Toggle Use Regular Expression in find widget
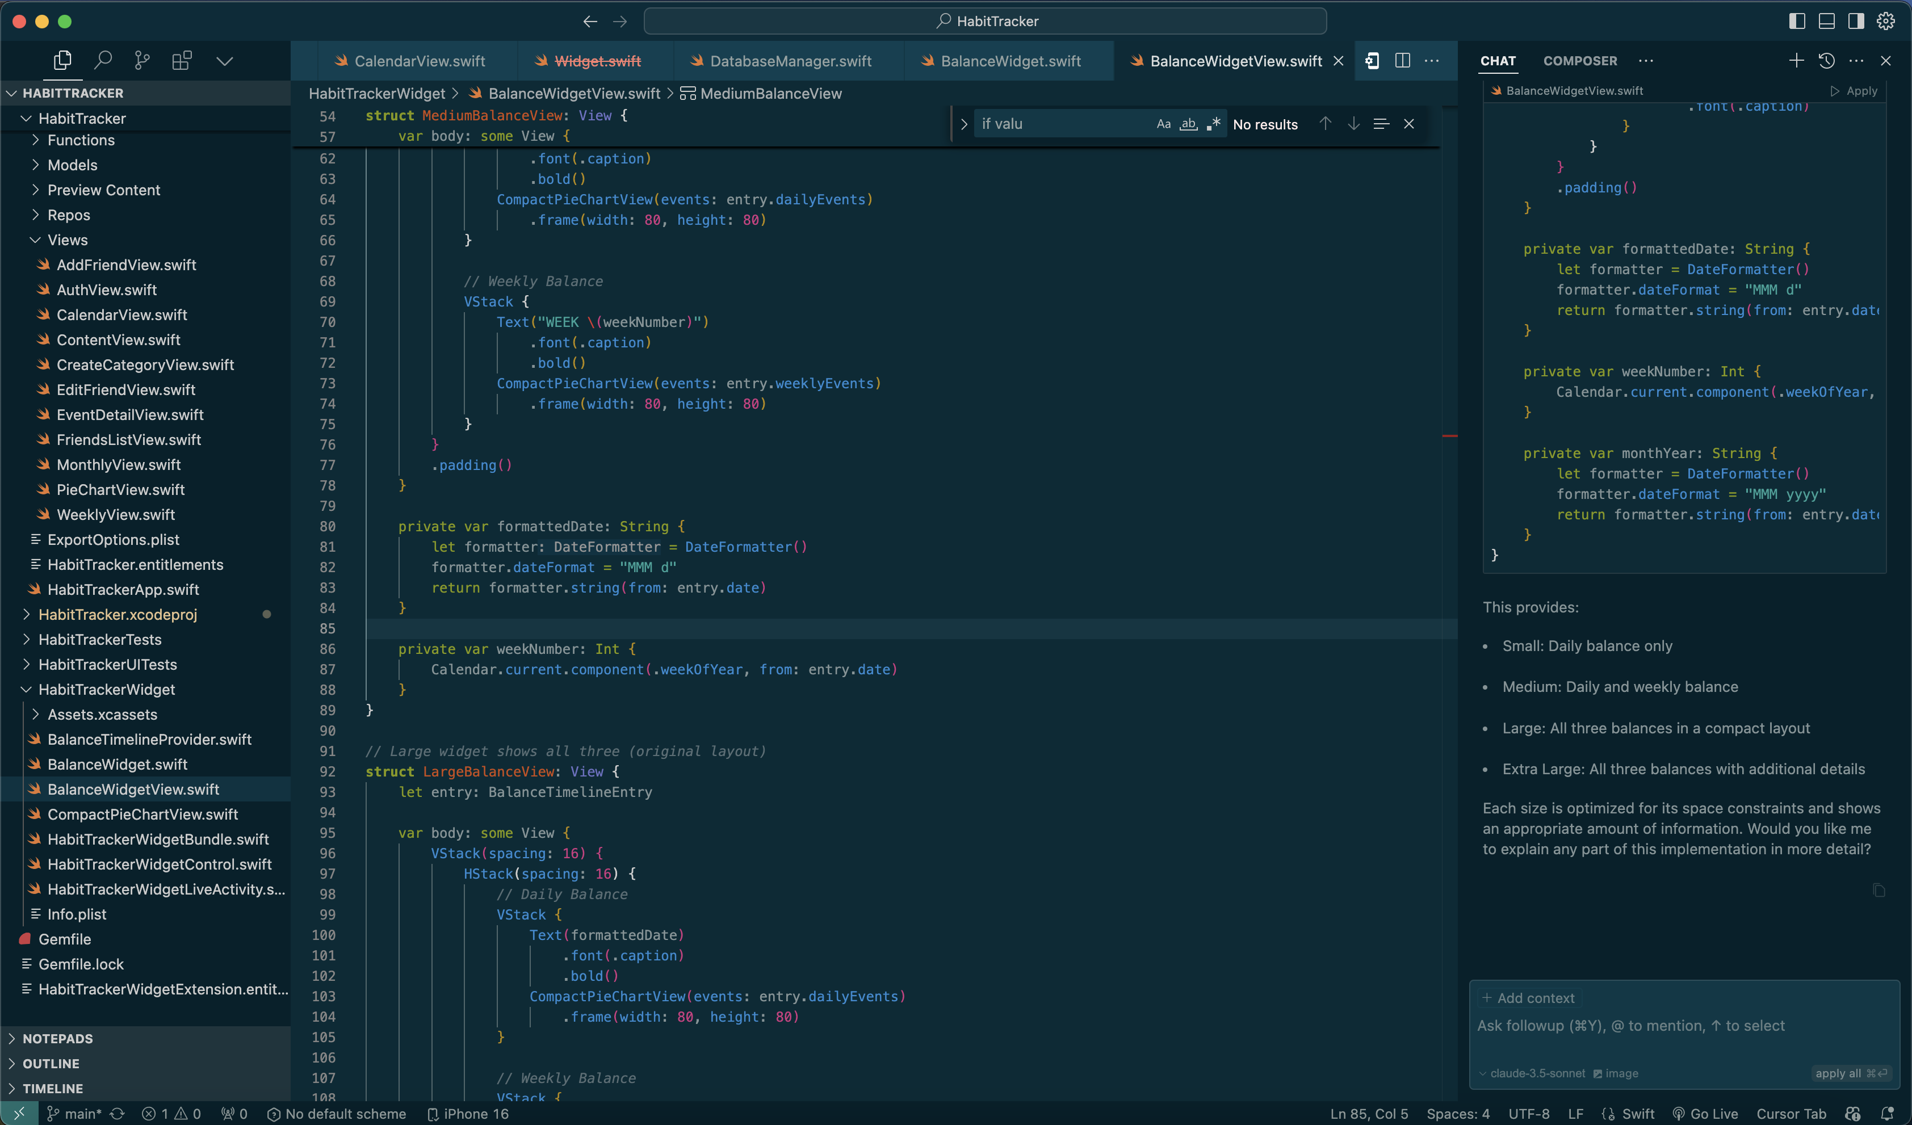Image resolution: width=1912 pixels, height=1125 pixels. tap(1213, 124)
